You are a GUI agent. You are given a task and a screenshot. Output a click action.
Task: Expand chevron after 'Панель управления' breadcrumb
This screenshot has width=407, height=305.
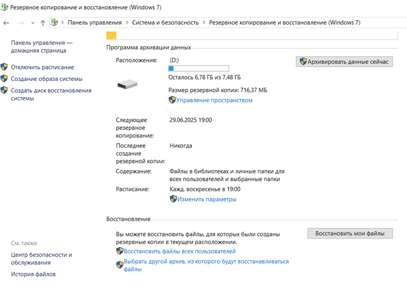pos(127,22)
